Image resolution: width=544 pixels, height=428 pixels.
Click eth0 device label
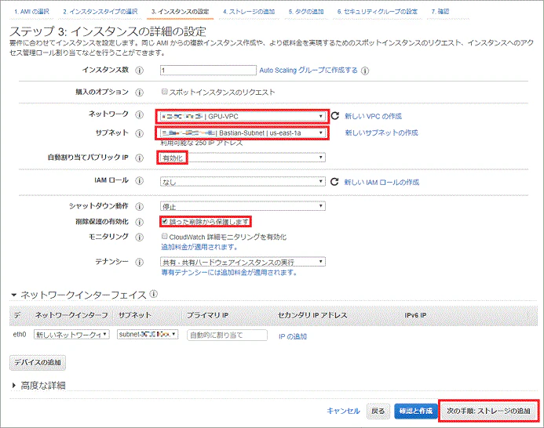pyautogui.click(x=20, y=335)
